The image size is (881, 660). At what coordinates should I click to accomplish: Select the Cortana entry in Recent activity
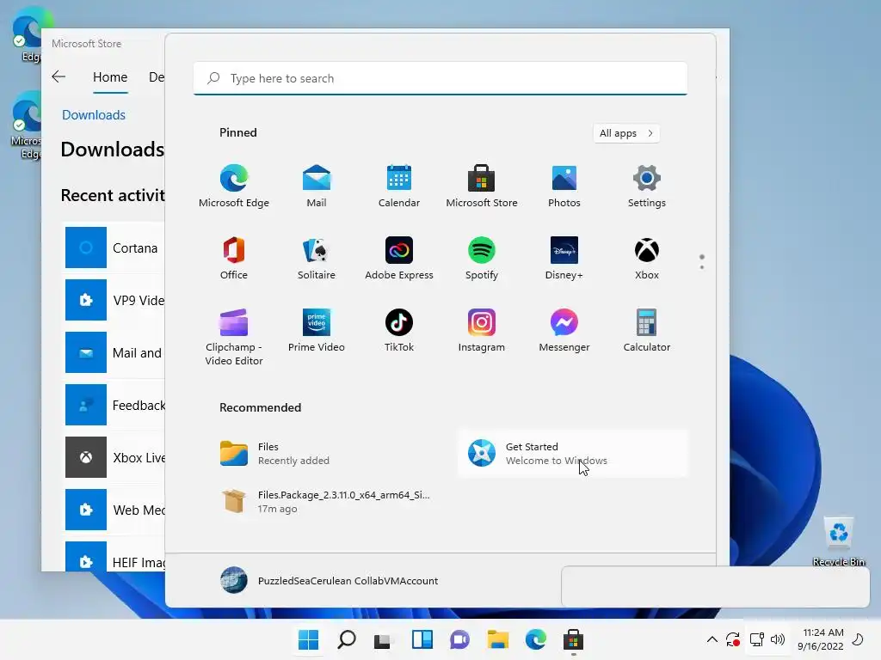(x=114, y=248)
